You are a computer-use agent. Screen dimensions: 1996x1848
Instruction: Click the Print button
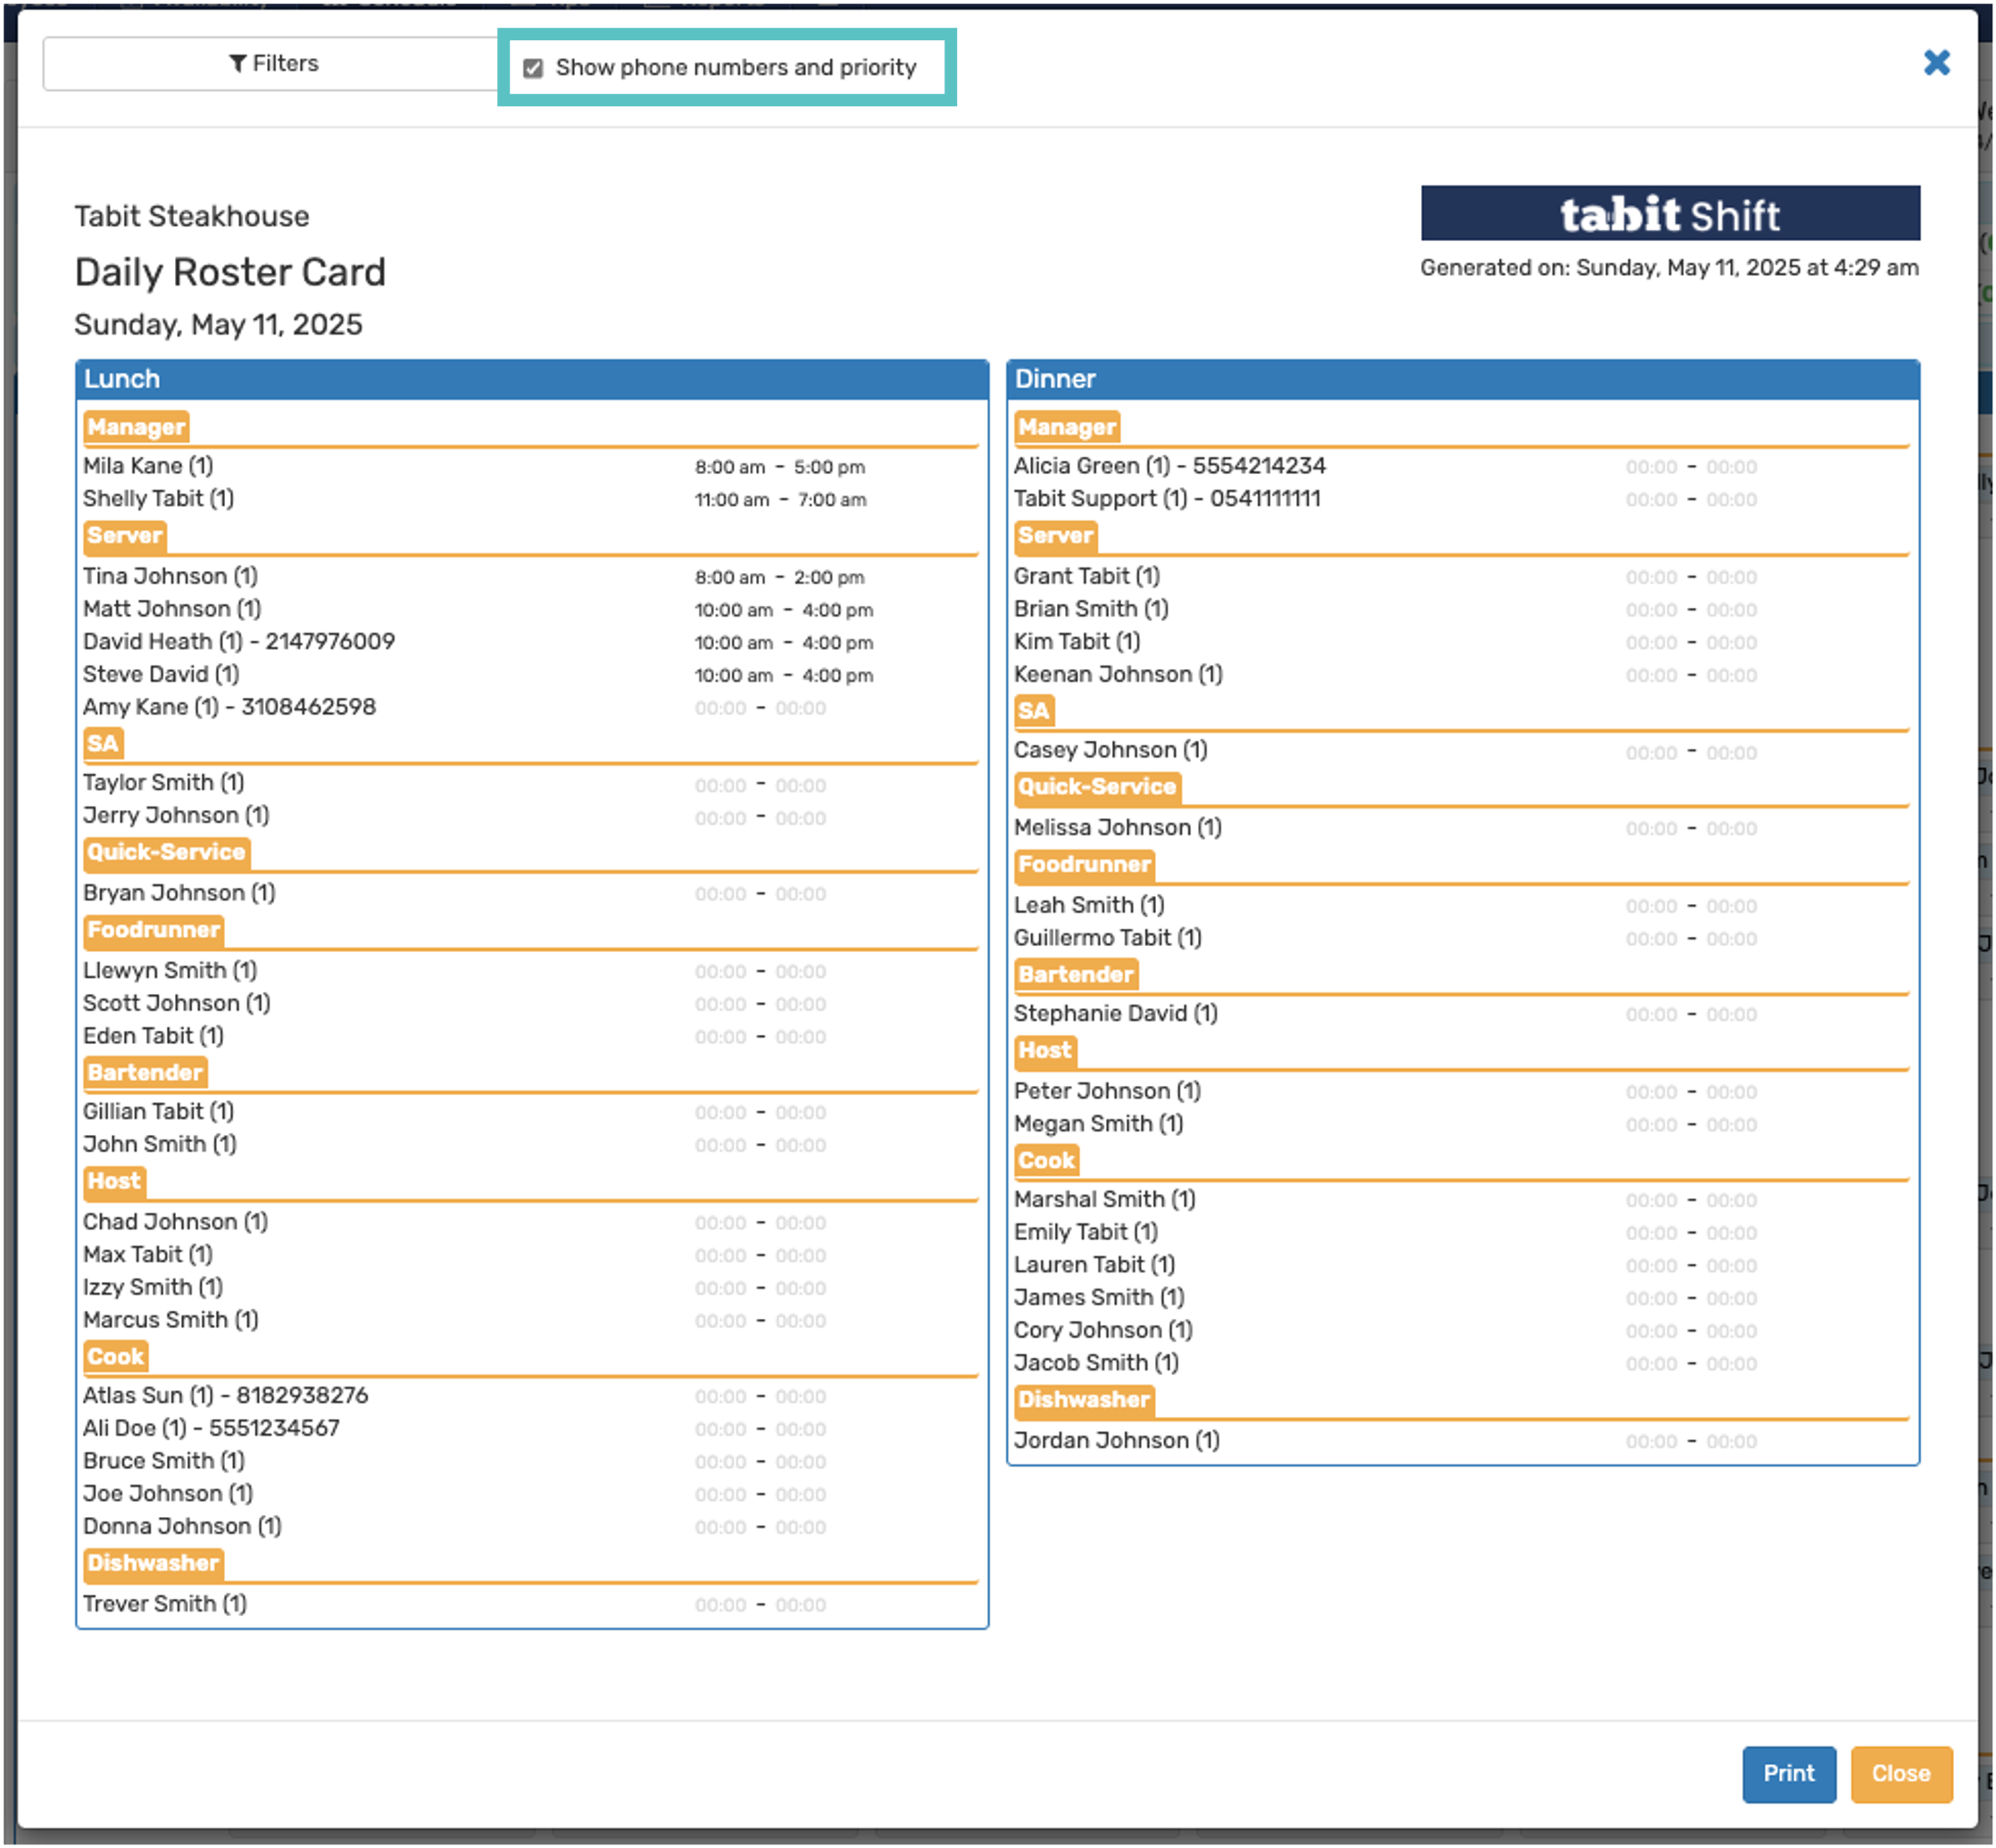pyautogui.click(x=1788, y=1773)
